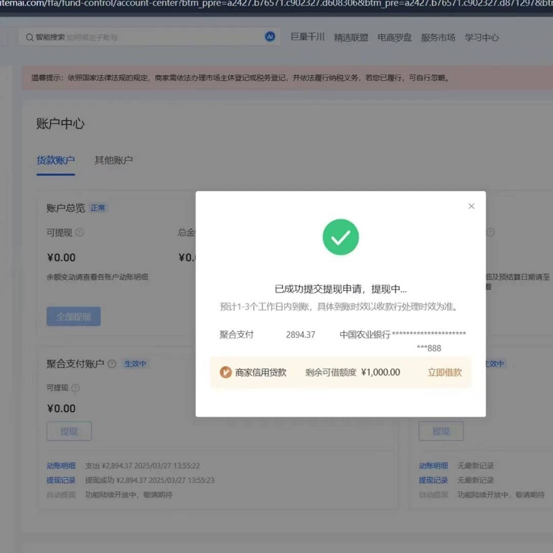
Task: Open 巨量千川 in top navigation
Action: tap(307, 37)
